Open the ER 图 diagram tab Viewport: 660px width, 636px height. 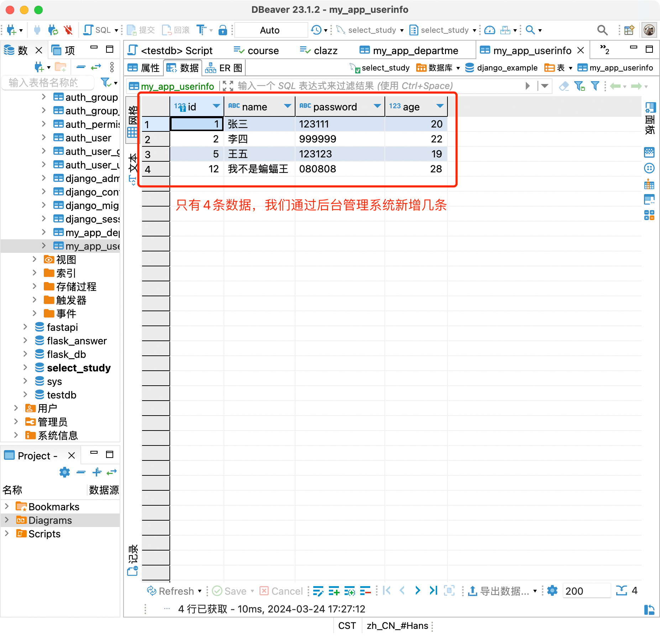click(x=224, y=68)
